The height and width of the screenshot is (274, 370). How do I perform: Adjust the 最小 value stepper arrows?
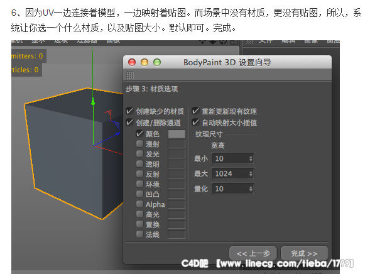pyautogui.click(x=251, y=158)
